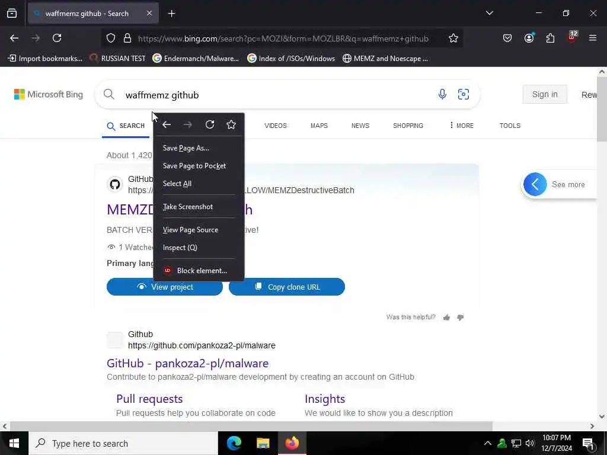Click the bing.com URL in the address bar
The height and width of the screenshot is (455, 607).
(283, 39)
